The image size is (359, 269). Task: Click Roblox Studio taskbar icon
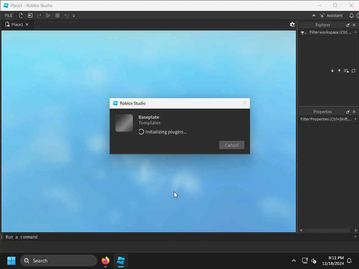pos(121,261)
